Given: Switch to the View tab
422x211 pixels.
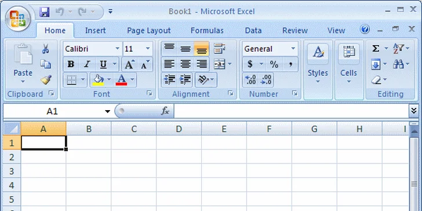Looking at the screenshot, I should [336, 31].
